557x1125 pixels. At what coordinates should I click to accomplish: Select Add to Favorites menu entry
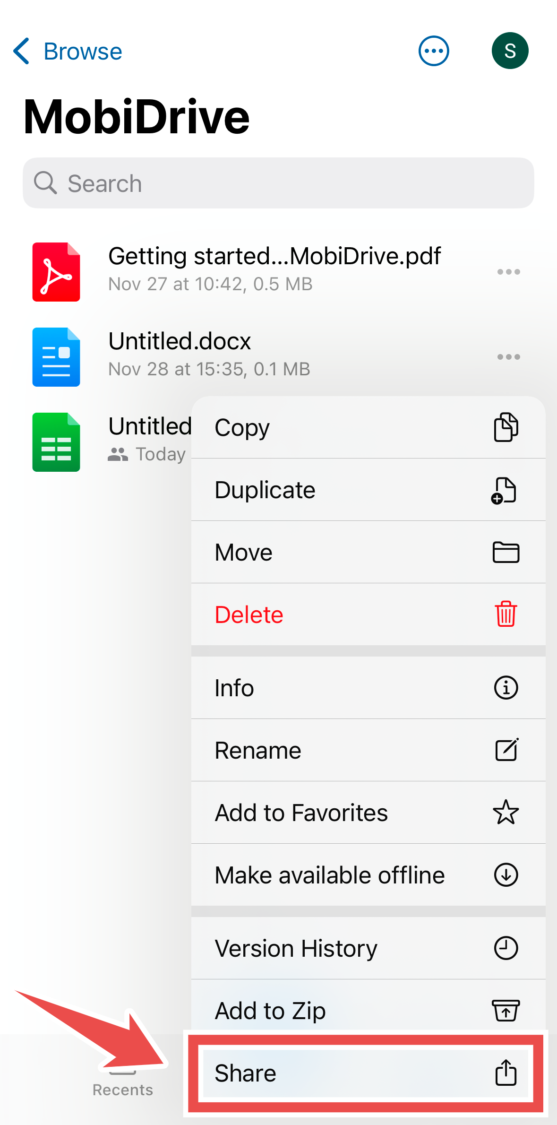coord(368,813)
